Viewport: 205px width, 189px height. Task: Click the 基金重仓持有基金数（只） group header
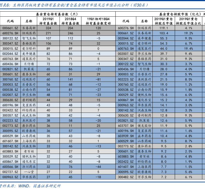pyautogui.click(x=57, y=14)
